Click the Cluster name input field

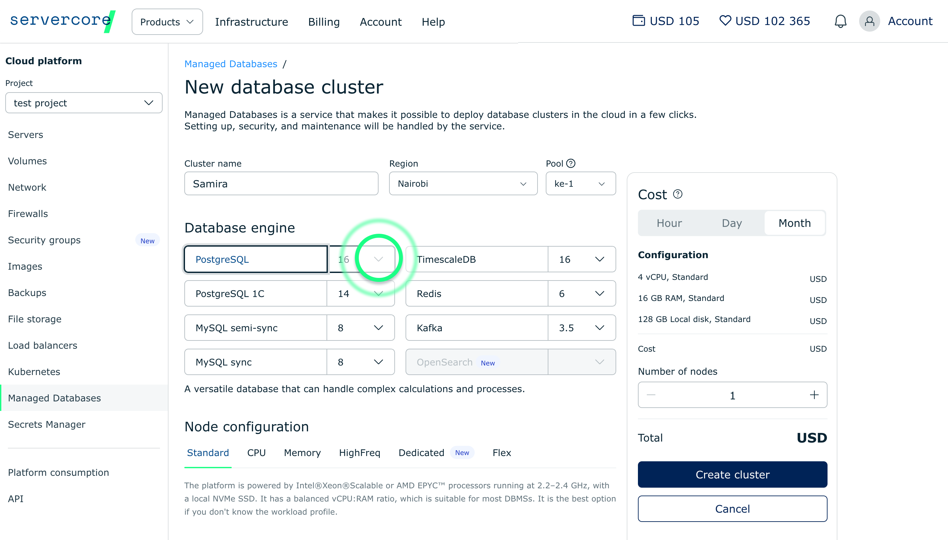[281, 184]
